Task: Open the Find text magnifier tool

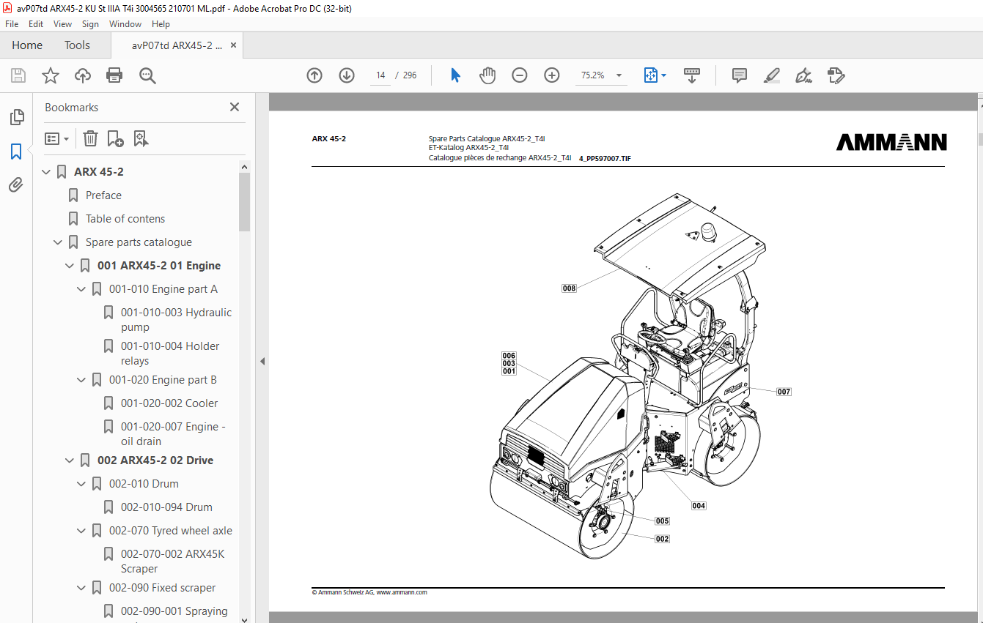Action: [x=147, y=75]
